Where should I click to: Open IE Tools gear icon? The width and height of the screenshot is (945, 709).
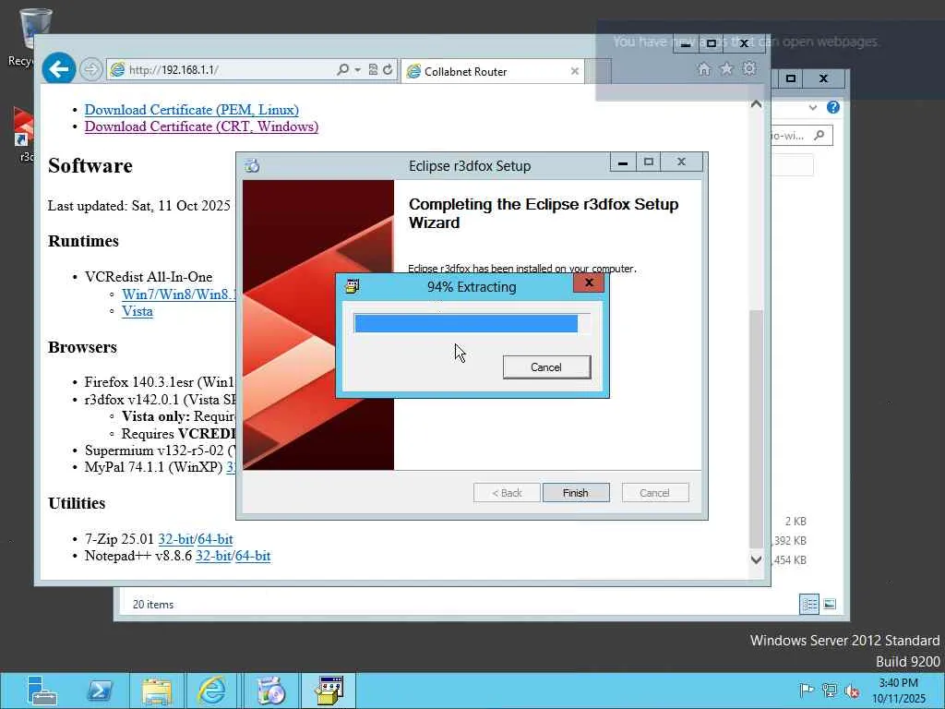click(x=749, y=68)
